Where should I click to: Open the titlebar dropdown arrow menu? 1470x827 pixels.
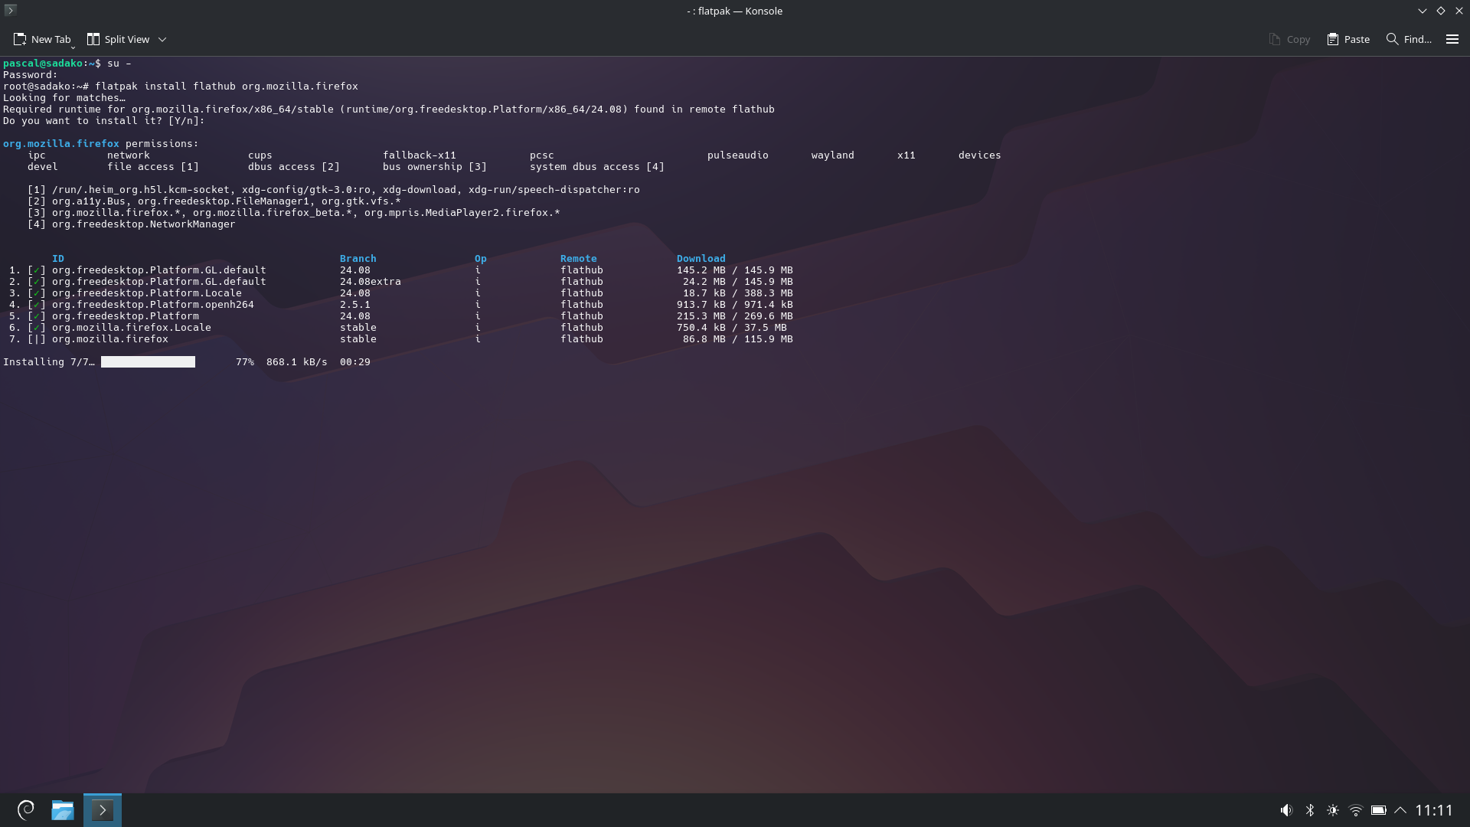1423,11
